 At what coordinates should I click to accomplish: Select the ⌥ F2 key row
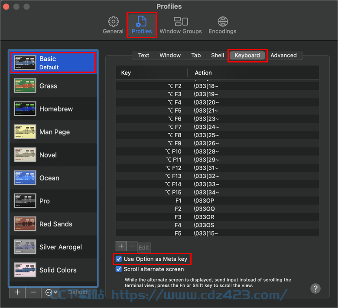coord(218,86)
